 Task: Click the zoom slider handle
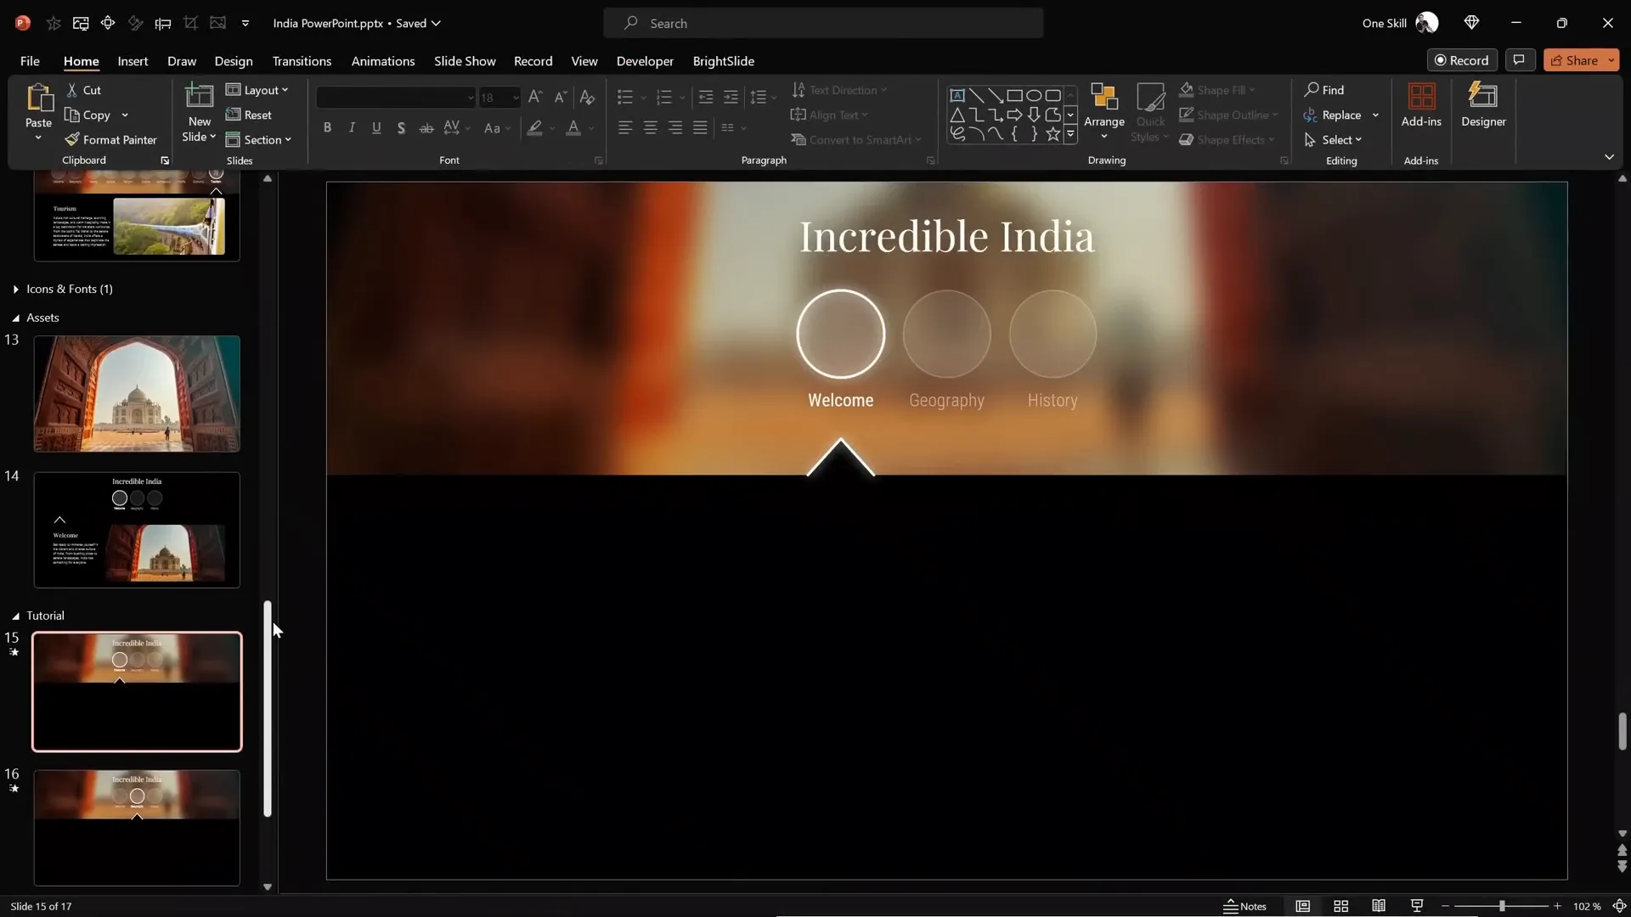tap(1502, 906)
